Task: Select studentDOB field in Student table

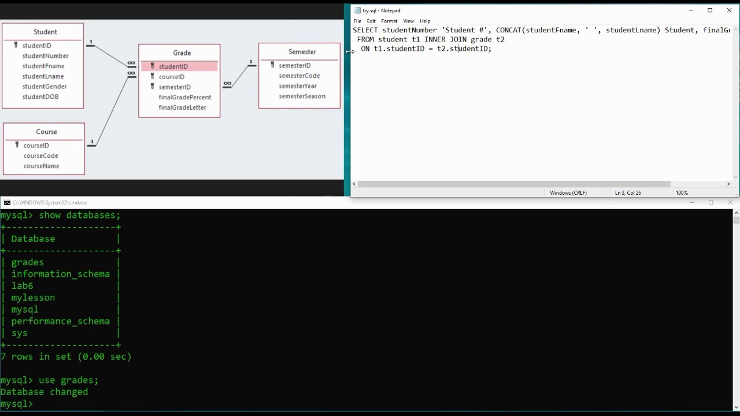Action: [x=40, y=97]
